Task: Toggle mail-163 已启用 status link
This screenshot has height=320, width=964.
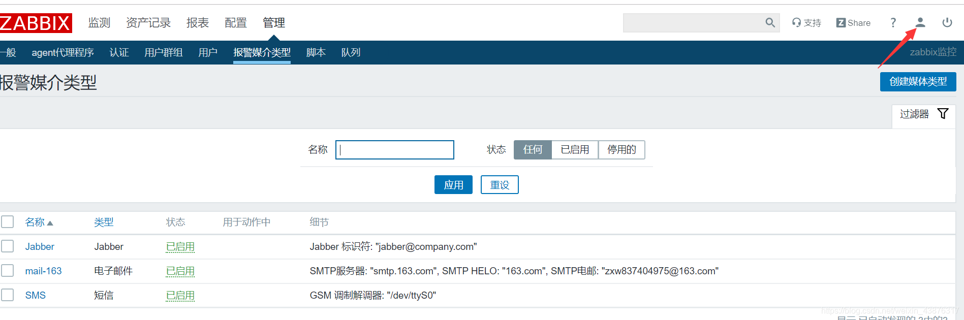Action: 180,271
